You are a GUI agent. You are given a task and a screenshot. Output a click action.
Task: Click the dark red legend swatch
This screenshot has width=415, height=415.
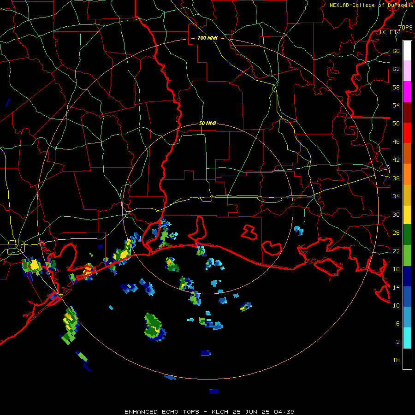click(407, 112)
